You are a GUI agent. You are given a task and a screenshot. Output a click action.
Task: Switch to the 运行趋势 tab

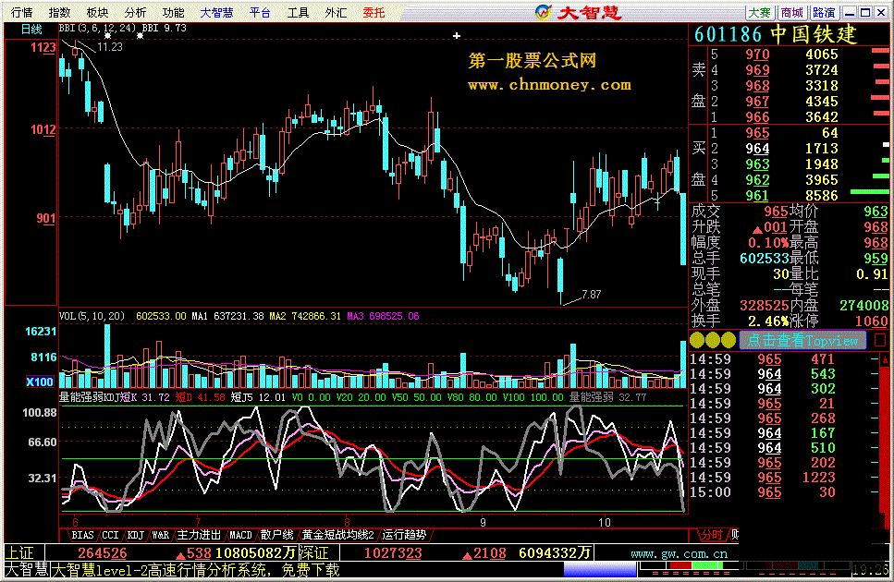404,535
